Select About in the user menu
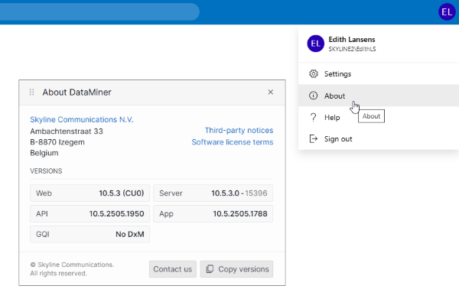 point(379,96)
